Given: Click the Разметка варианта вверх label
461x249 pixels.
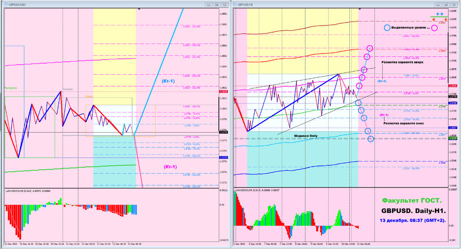Looking at the screenshot, I should tap(402, 62).
